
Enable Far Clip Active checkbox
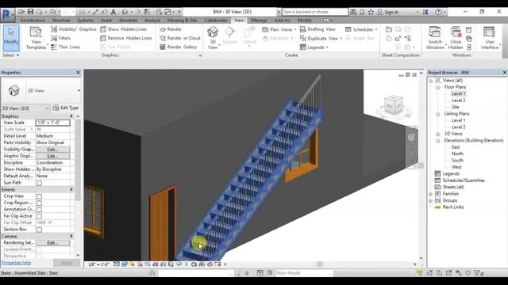coord(39,216)
